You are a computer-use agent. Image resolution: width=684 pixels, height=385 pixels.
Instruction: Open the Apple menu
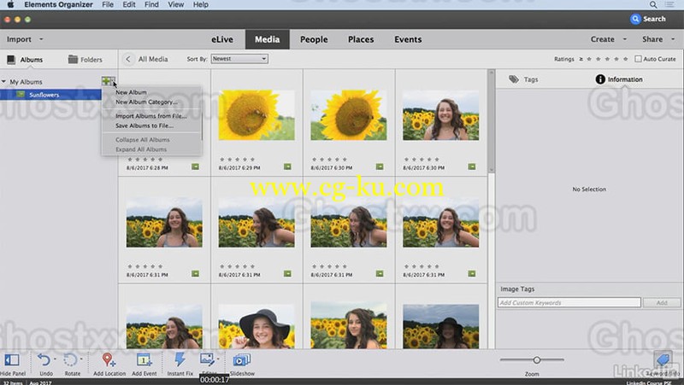(10, 4)
